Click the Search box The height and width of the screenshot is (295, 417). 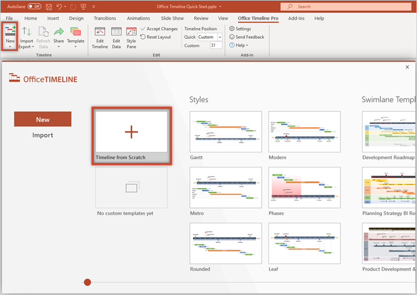[x=346, y=6]
